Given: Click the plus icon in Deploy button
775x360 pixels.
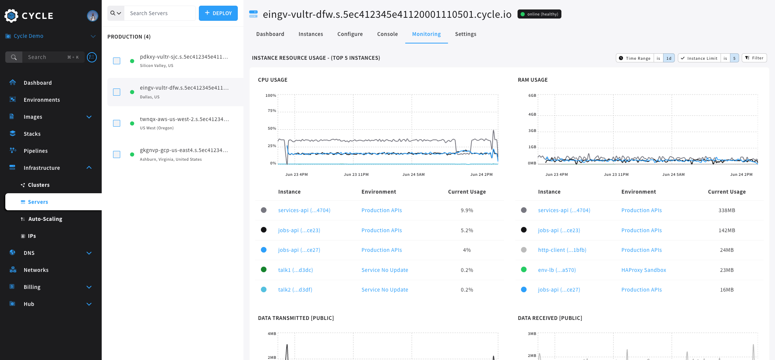Looking at the screenshot, I should coord(207,13).
